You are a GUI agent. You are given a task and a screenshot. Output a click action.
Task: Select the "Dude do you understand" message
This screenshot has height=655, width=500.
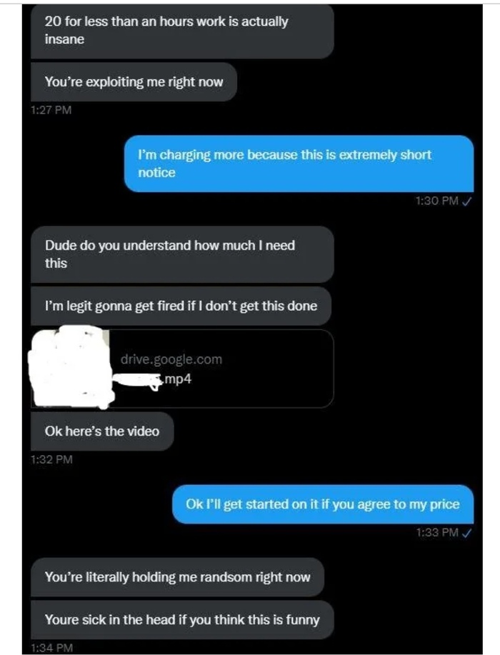(x=182, y=254)
